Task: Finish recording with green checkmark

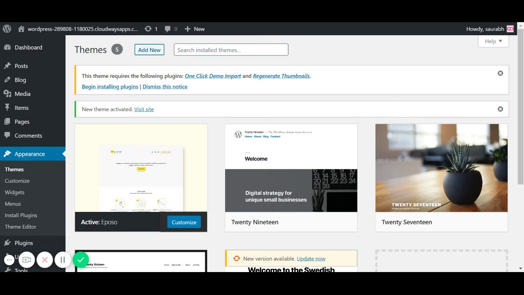Action: pyautogui.click(x=81, y=259)
